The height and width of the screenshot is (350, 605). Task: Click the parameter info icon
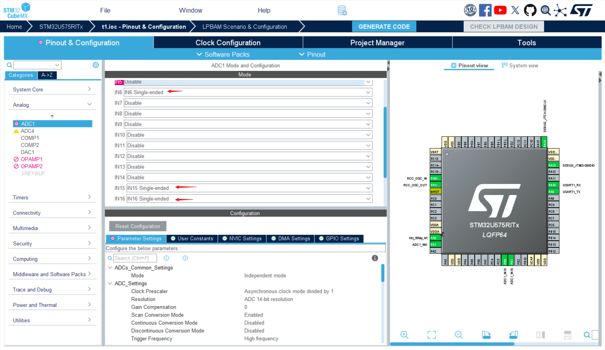(x=375, y=258)
